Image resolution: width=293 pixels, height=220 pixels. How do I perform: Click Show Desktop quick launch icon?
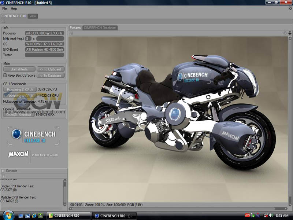click(x=21, y=216)
